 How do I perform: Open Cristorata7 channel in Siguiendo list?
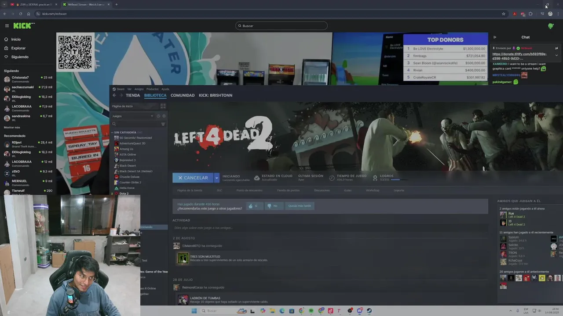[x=28, y=79]
